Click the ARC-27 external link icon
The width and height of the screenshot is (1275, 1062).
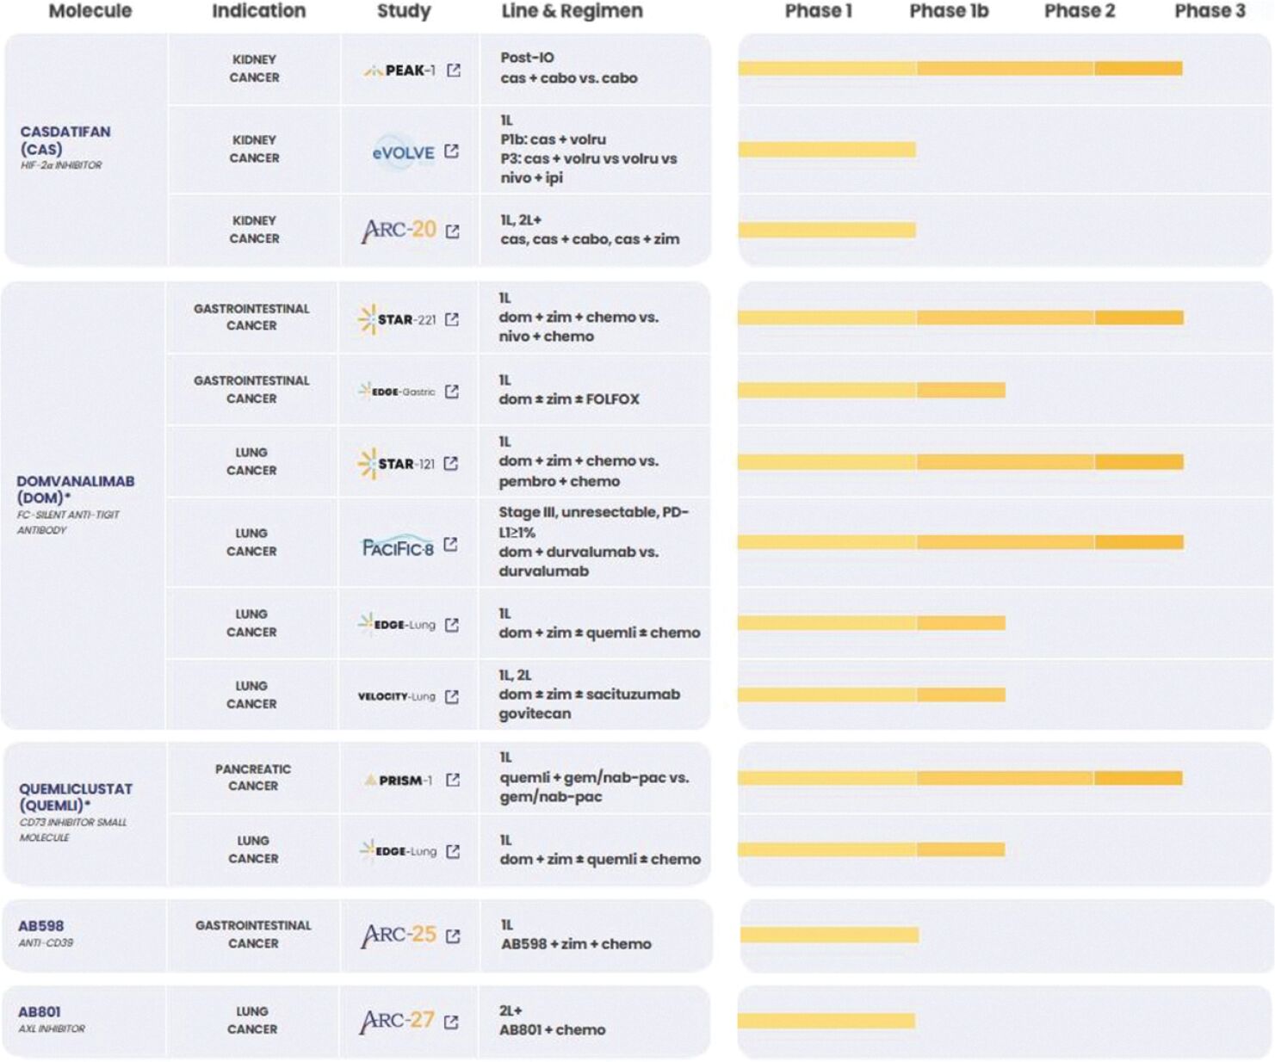[451, 1022]
